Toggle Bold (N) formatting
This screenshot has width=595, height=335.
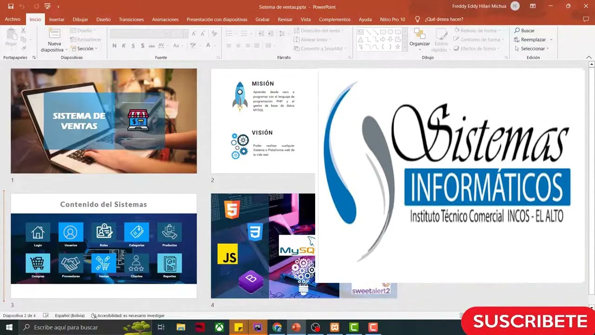pyautogui.click(x=114, y=46)
